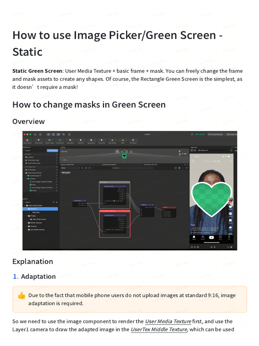
Task: Select the For You tab in preview
Action: point(217,161)
